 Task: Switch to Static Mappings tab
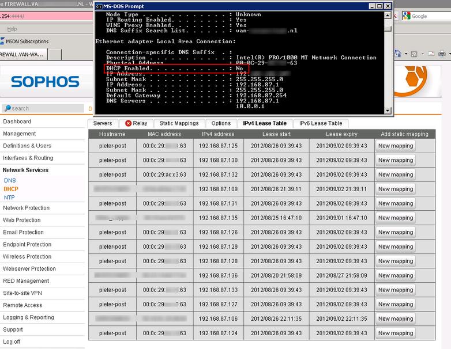[179, 123]
